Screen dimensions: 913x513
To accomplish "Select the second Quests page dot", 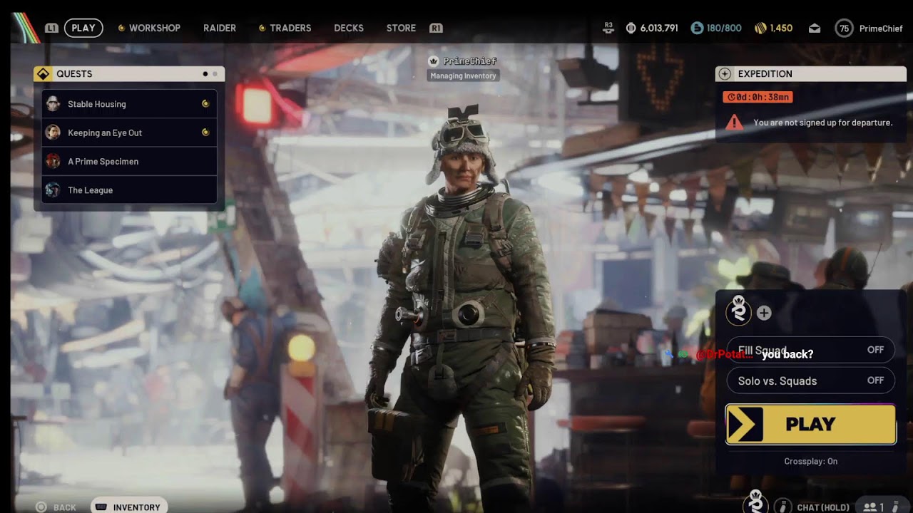I will click(x=215, y=74).
